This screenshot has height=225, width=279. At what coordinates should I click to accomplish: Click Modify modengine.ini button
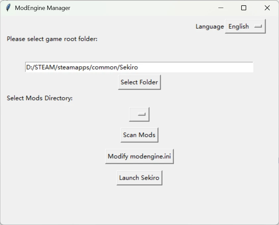pos(139,156)
